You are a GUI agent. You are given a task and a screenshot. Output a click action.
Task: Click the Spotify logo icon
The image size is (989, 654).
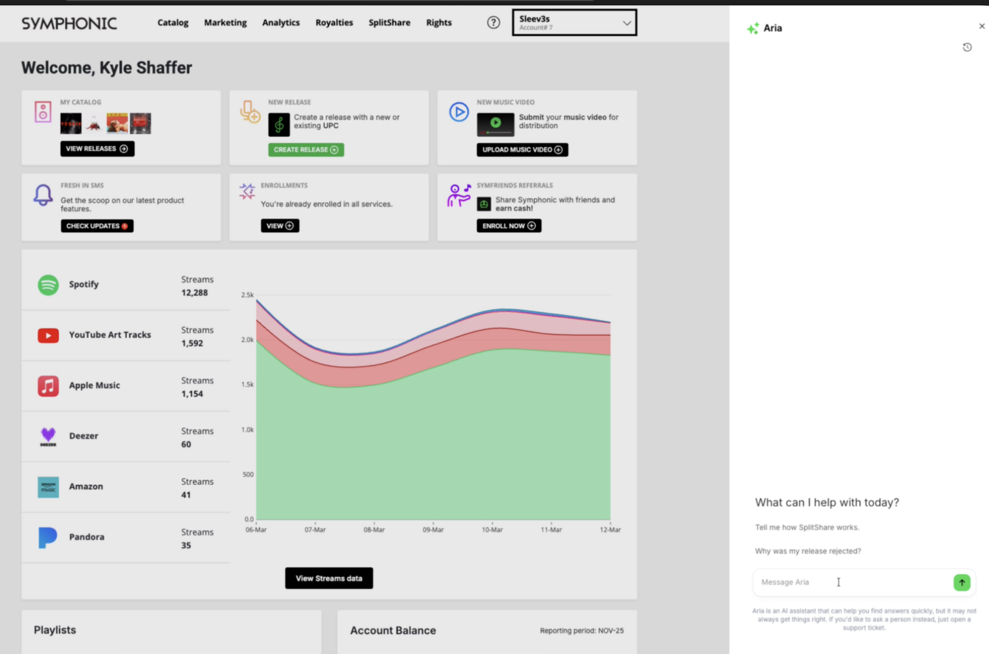pyautogui.click(x=48, y=284)
